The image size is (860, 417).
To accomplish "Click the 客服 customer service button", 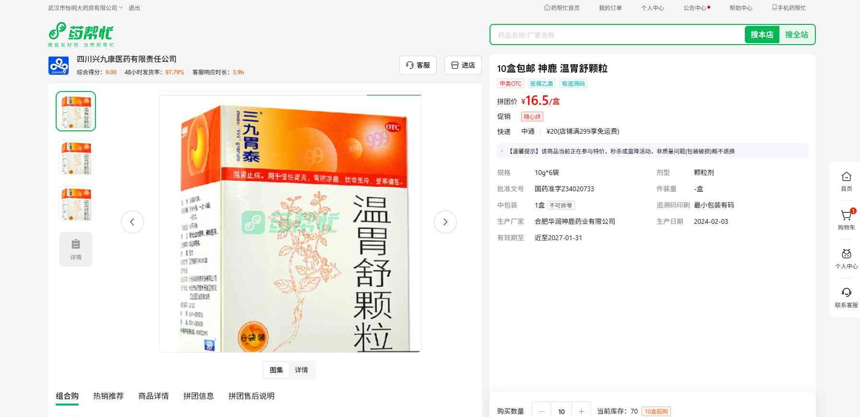I will 418,65.
